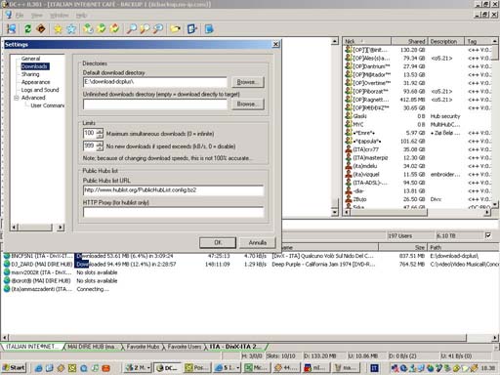The height and width of the screenshot is (375, 500).
Task: Click the Open file list folder icon
Action: tap(176, 29)
